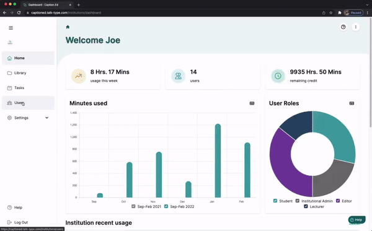
Task: Click the Caption.Ed logo in sidebar
Action: 10,42
